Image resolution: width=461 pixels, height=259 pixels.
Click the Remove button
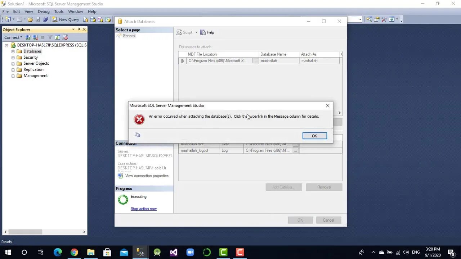click(324, 187)
